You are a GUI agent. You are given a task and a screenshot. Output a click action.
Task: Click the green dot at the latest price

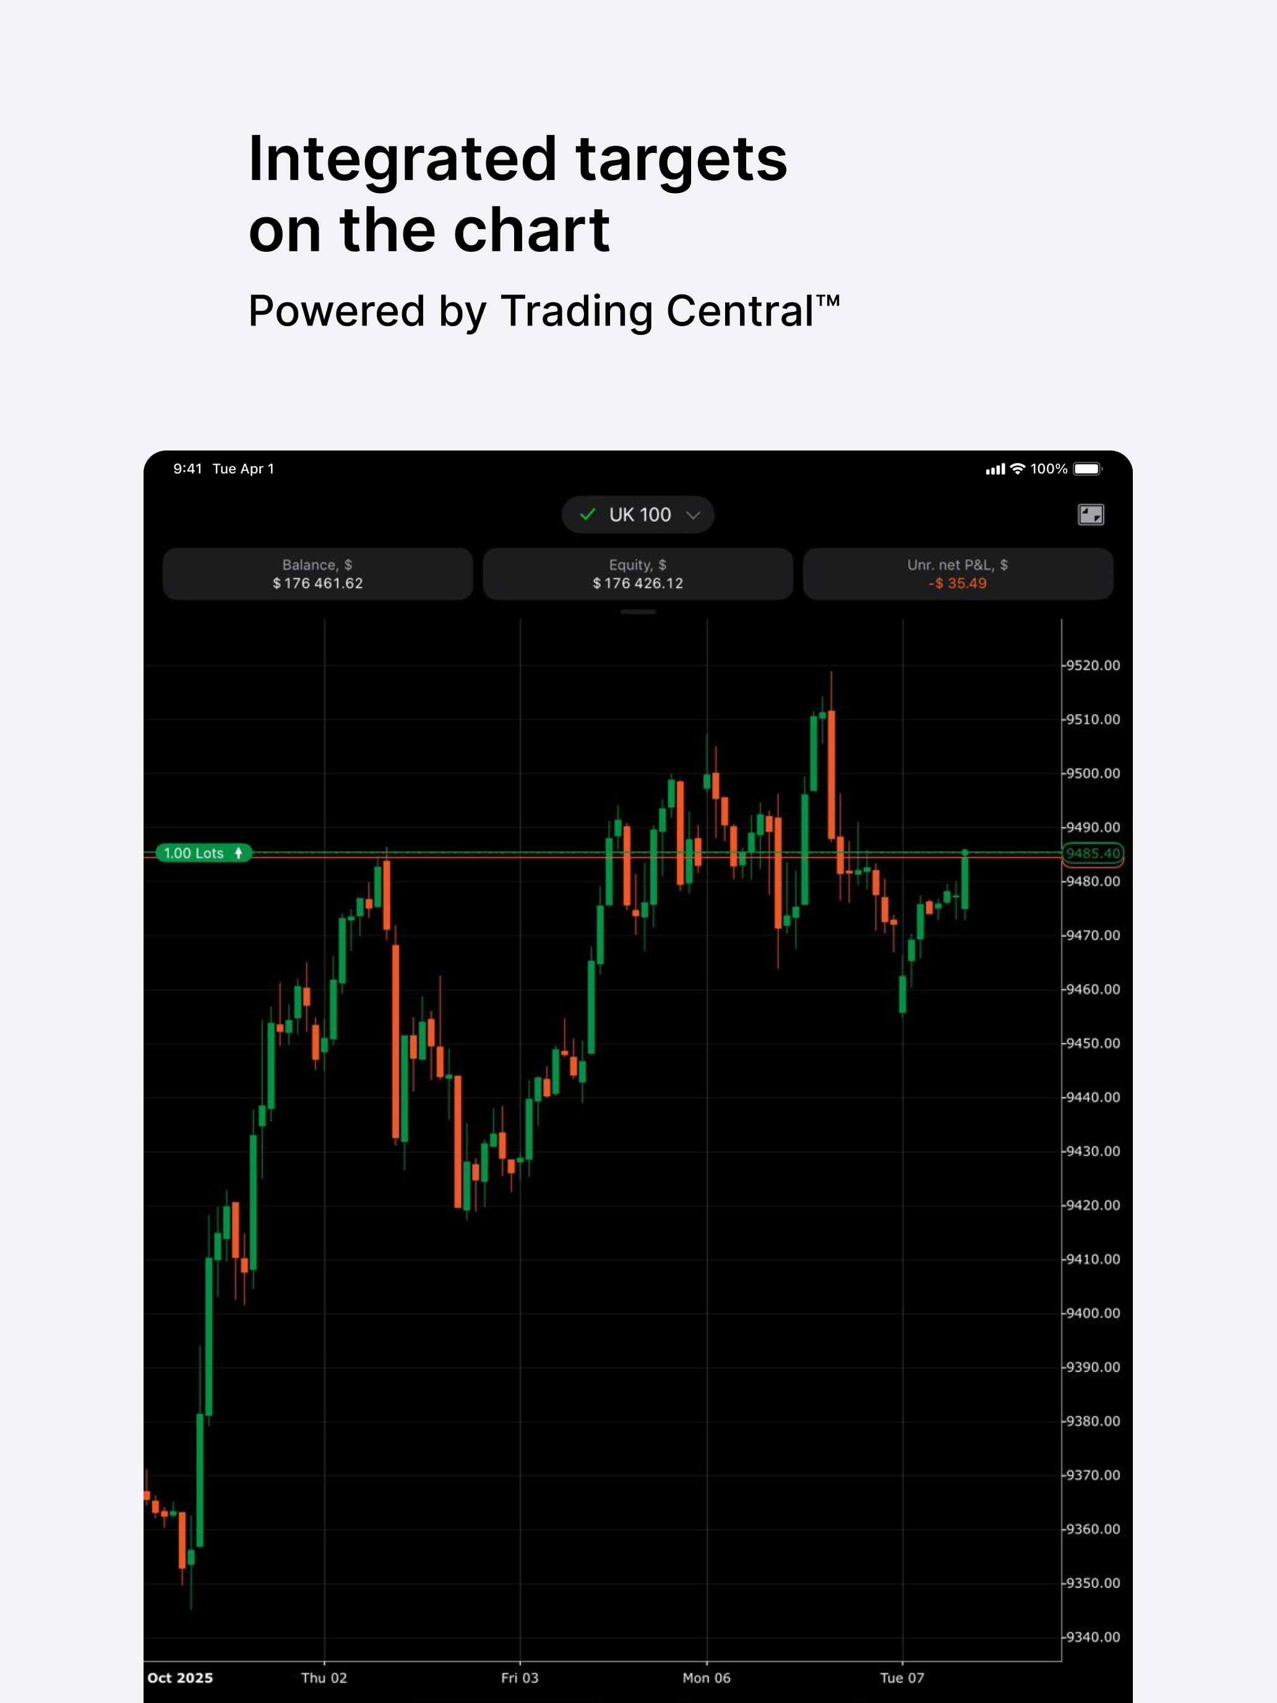click(965, 852)
